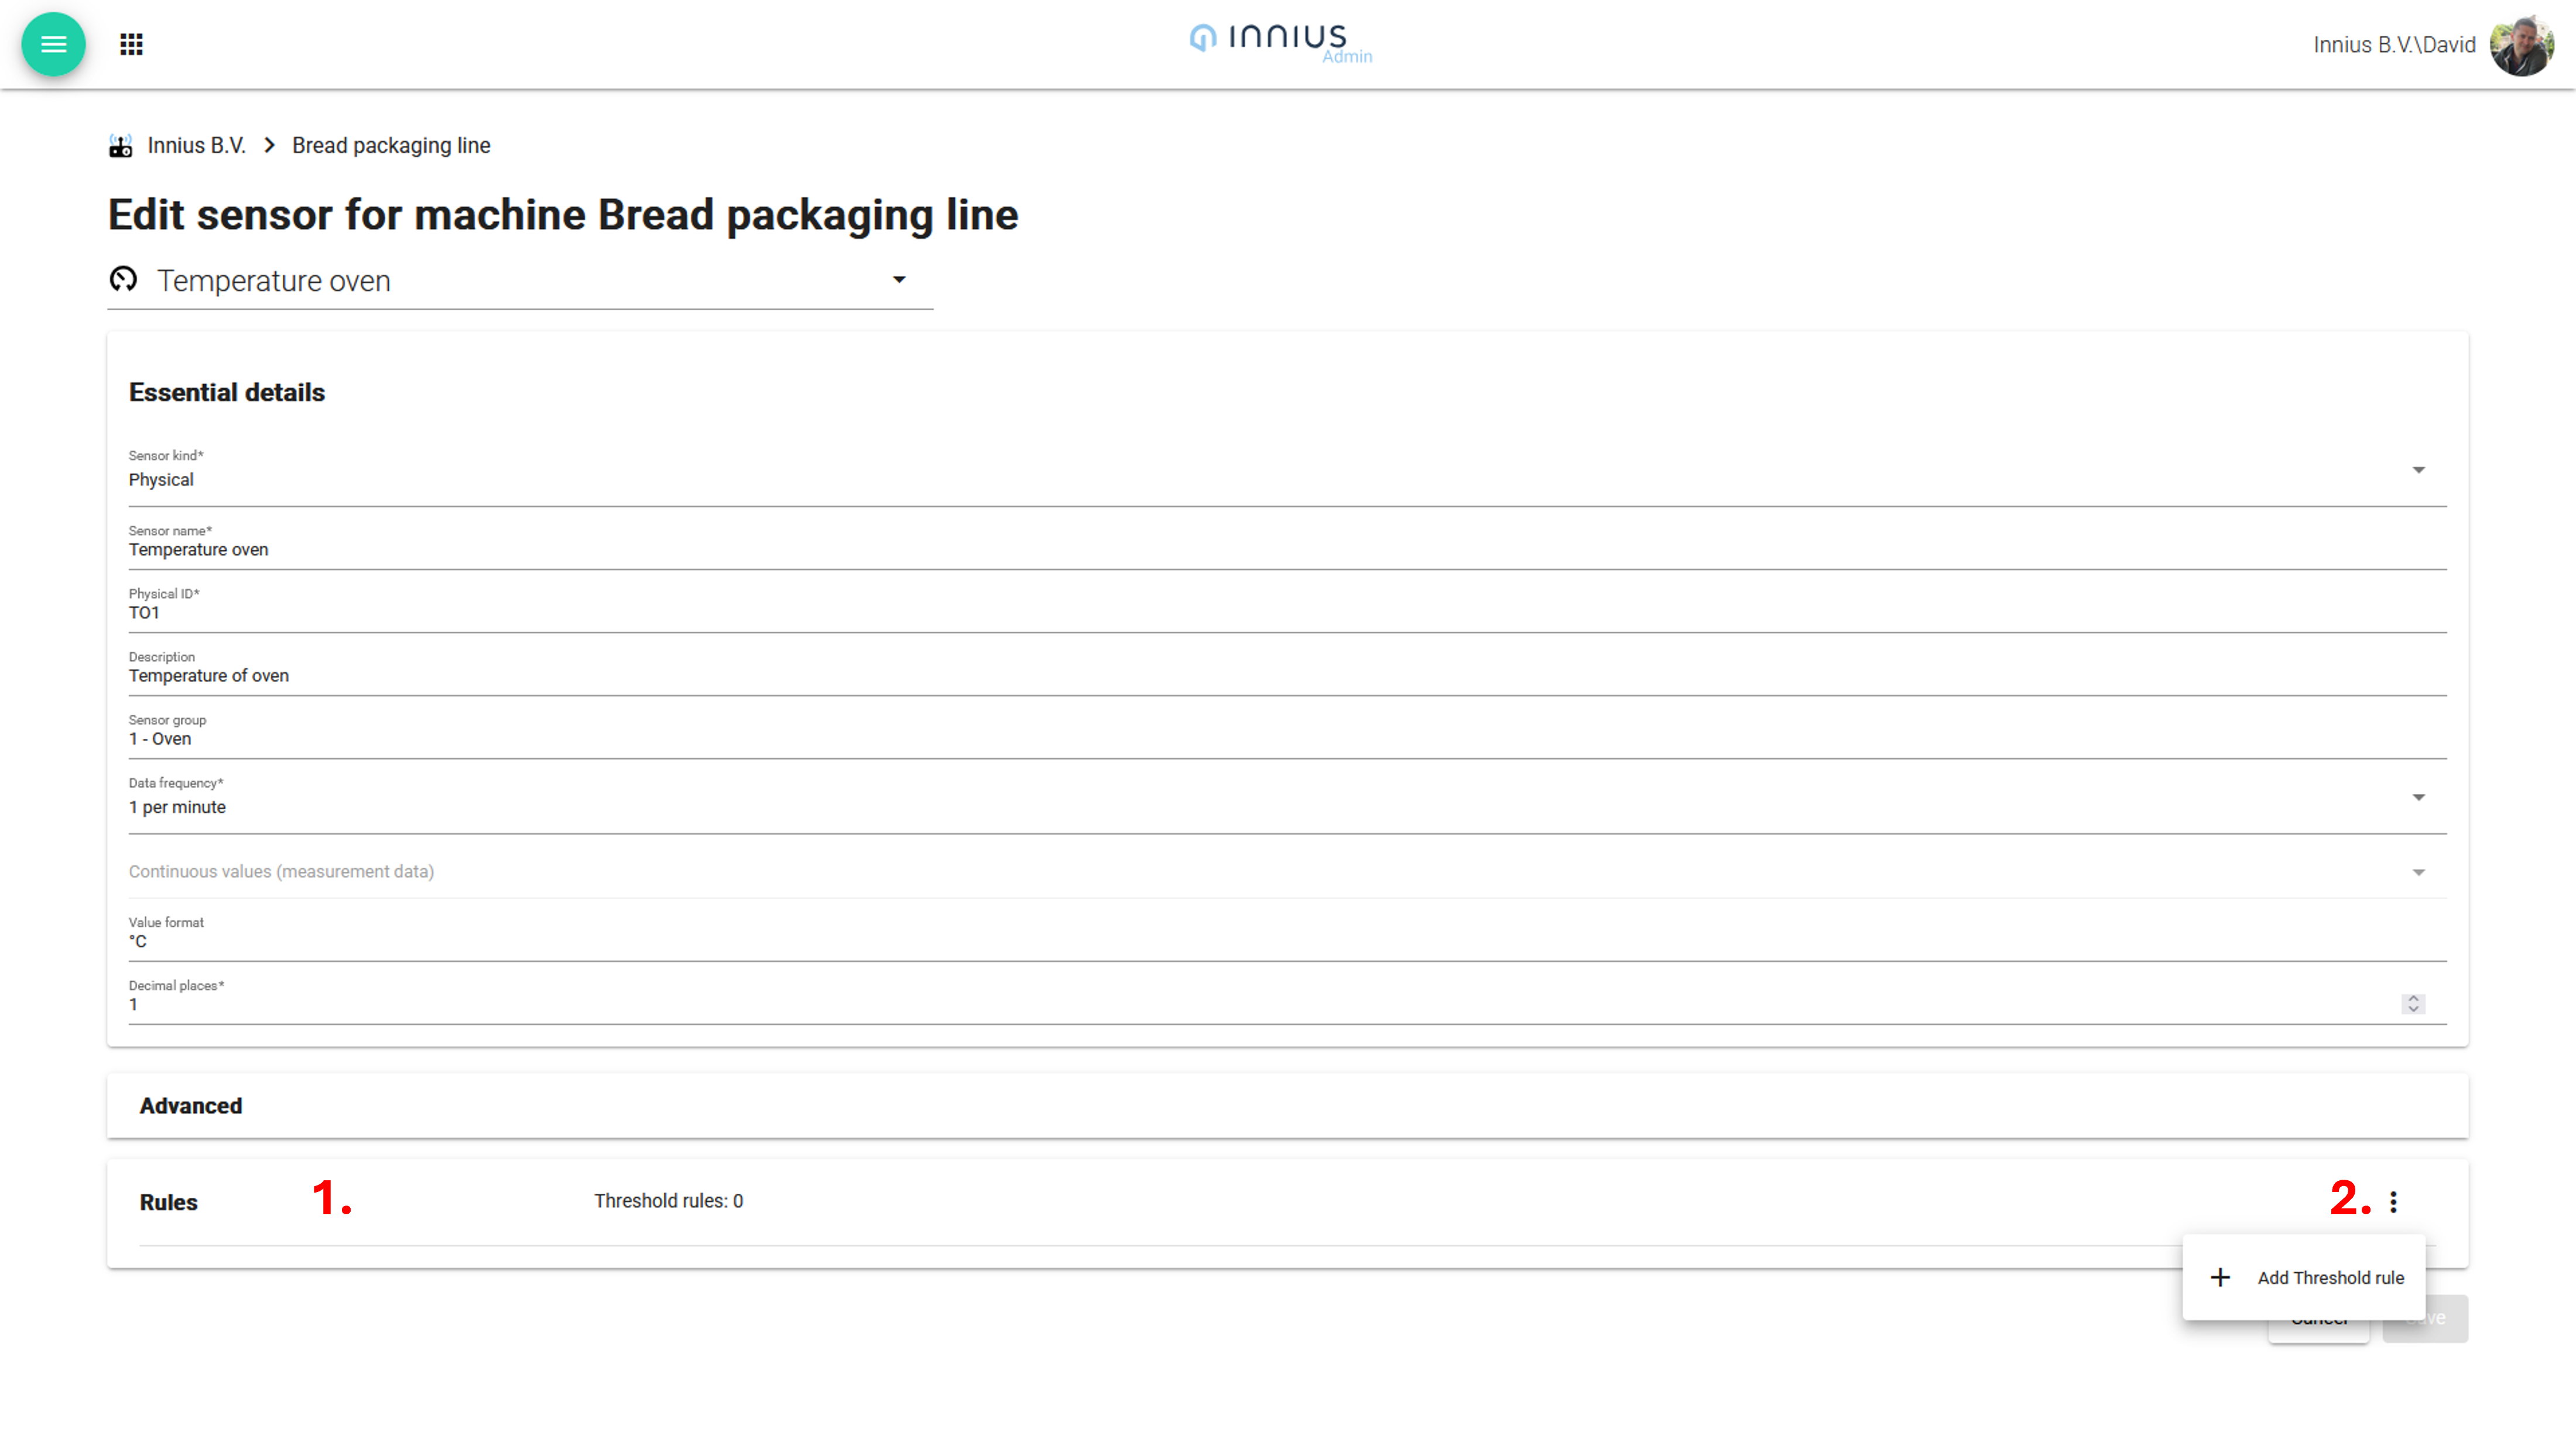Viewport: 2576px width, 1449px height.
Task: Click the plus icon beside Add Threshold rule
Action: pyautogui.click(x=2220, y=1277)
